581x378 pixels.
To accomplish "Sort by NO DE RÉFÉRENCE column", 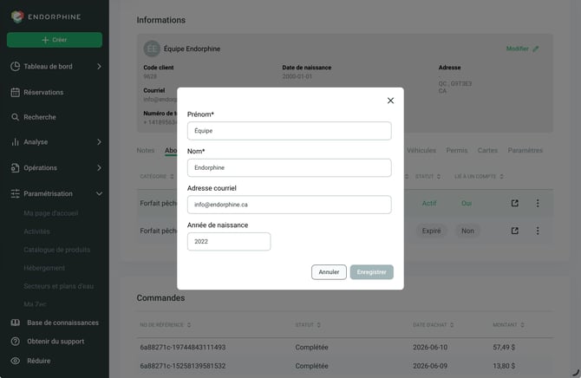I will [189, 325].
